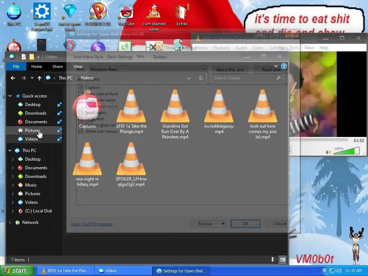Toggle the Caption checkbox in skin options

[x=80, y=88]
